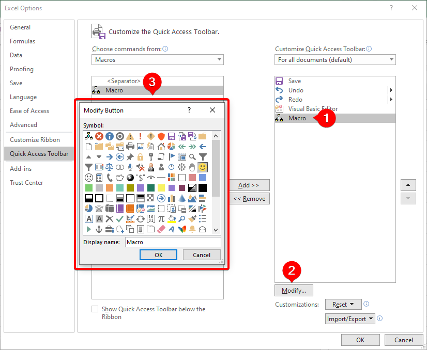Click the symbol list scroll down arrow
Screen dimensions: 427x350
[216, 230]
